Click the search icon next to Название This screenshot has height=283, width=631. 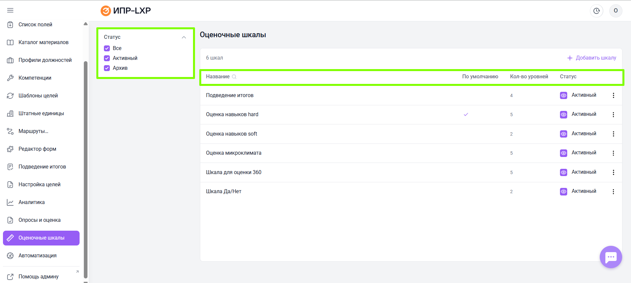coord(234,77)
